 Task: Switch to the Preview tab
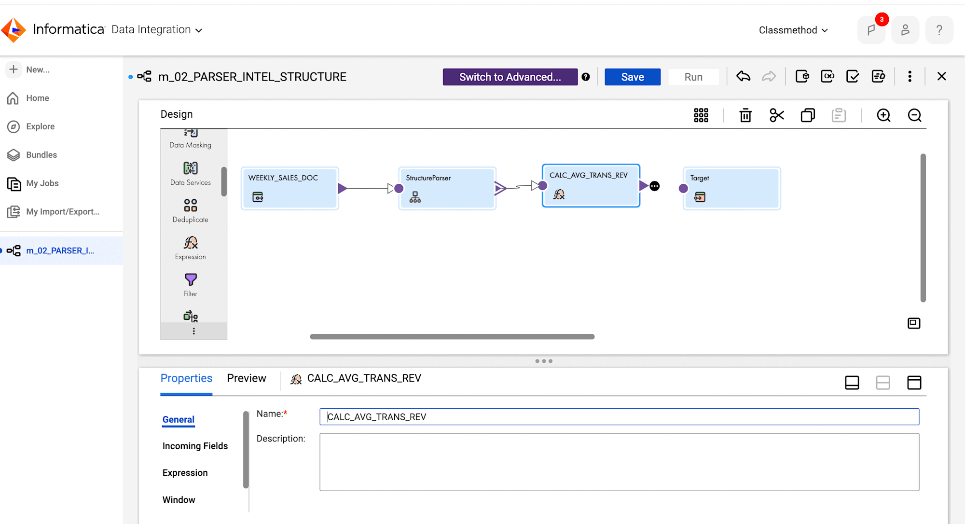tap(247, 378)
